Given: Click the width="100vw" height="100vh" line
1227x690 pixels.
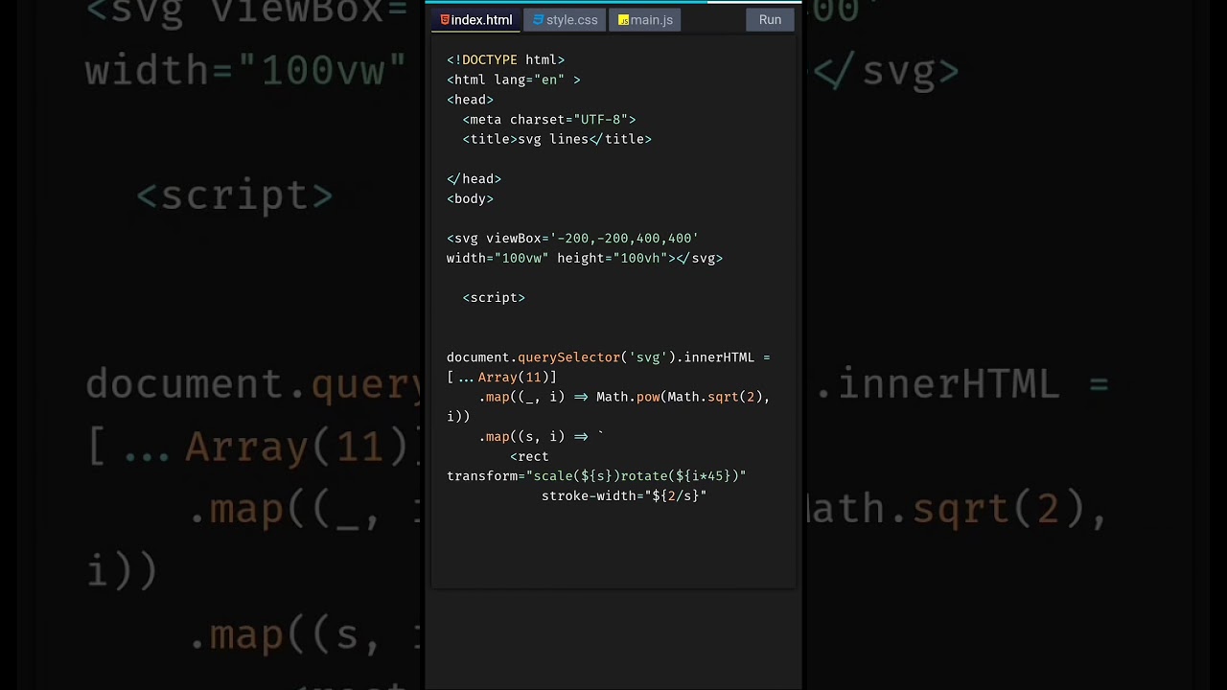Looking at the screenshot, I should click(x=585, y=259).
